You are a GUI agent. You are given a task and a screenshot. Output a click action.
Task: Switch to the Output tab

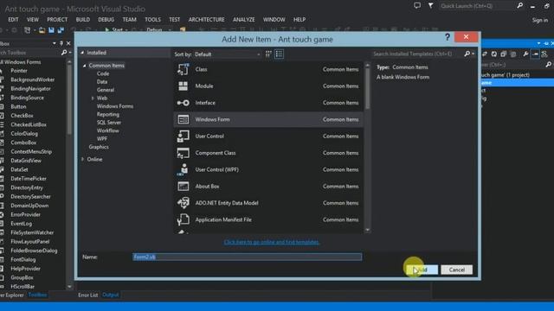[x=111, y=295]
